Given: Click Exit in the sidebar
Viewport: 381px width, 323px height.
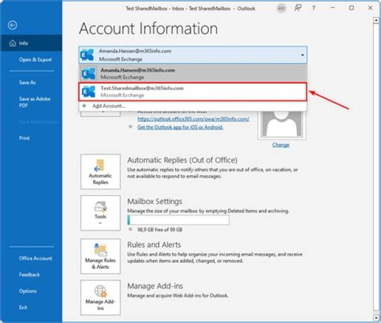Looking at the screenshot, I should [x=23, y=307].
